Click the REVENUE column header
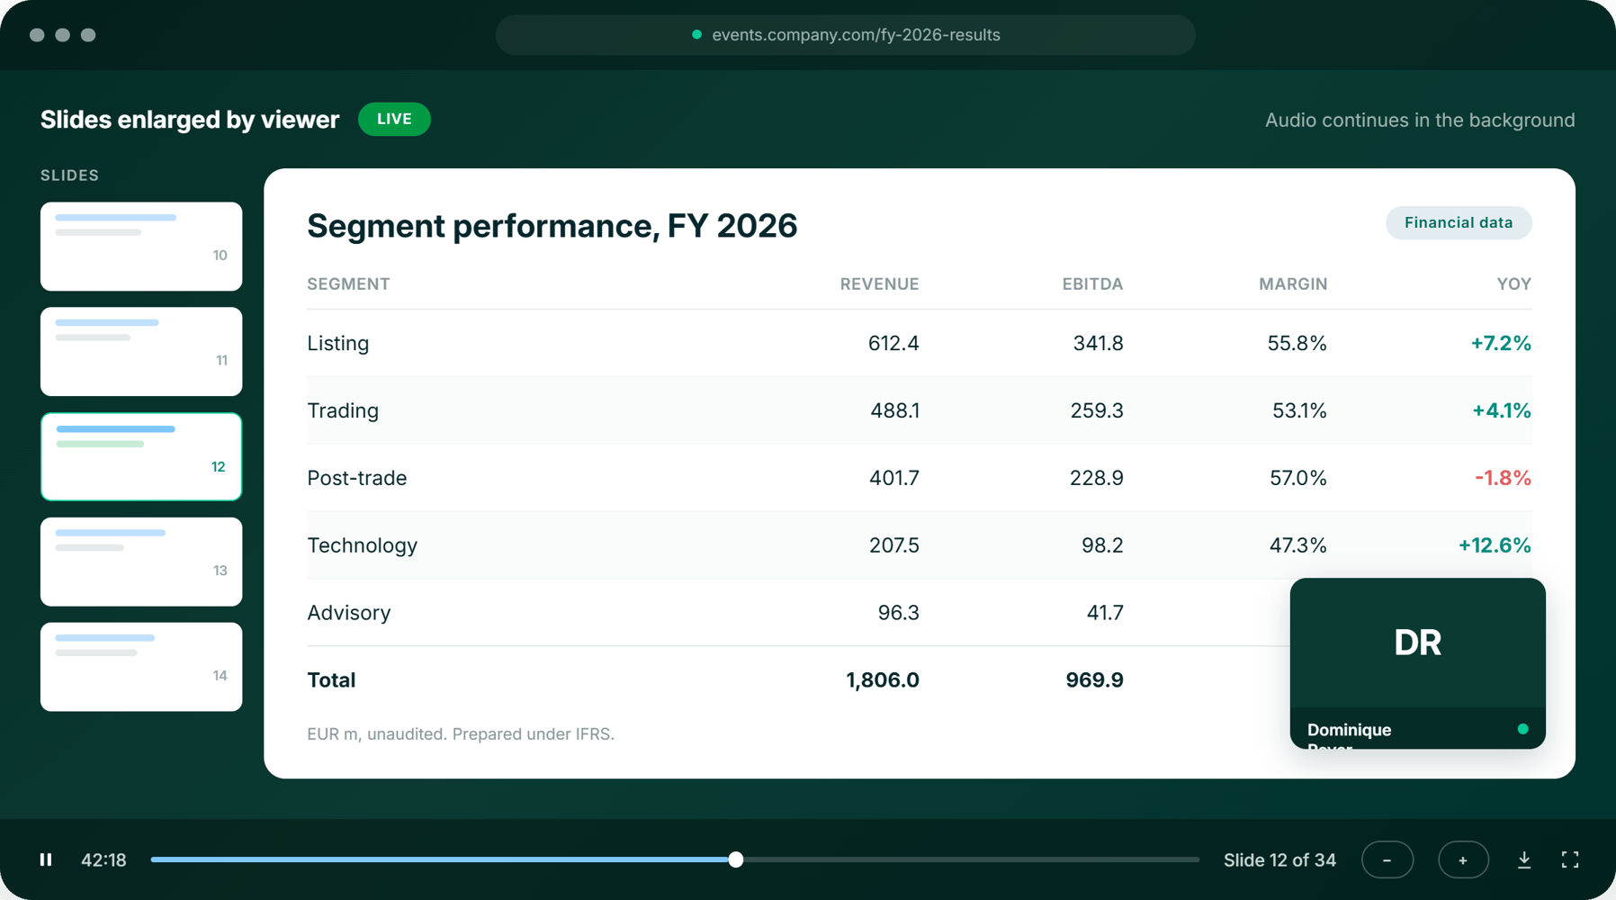The height and width of the screenshot is (900, 1616). pos(879,284)
